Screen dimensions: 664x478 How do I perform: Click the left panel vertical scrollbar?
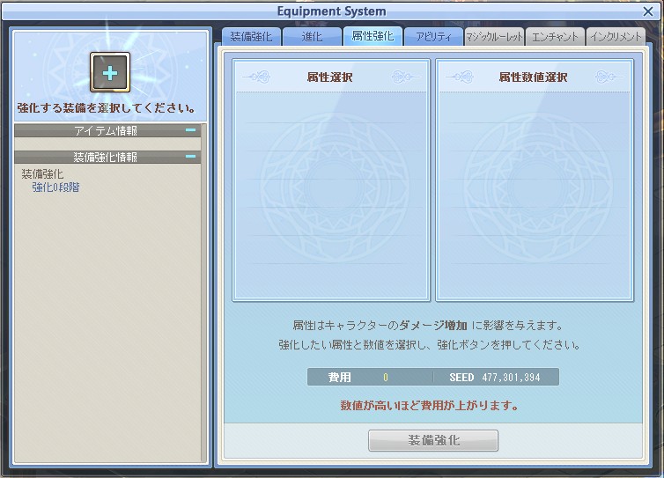tap(203, 293)
